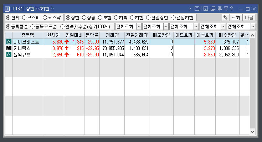
Task: Click the vertical scrollbar track
Action: [253, 83]
